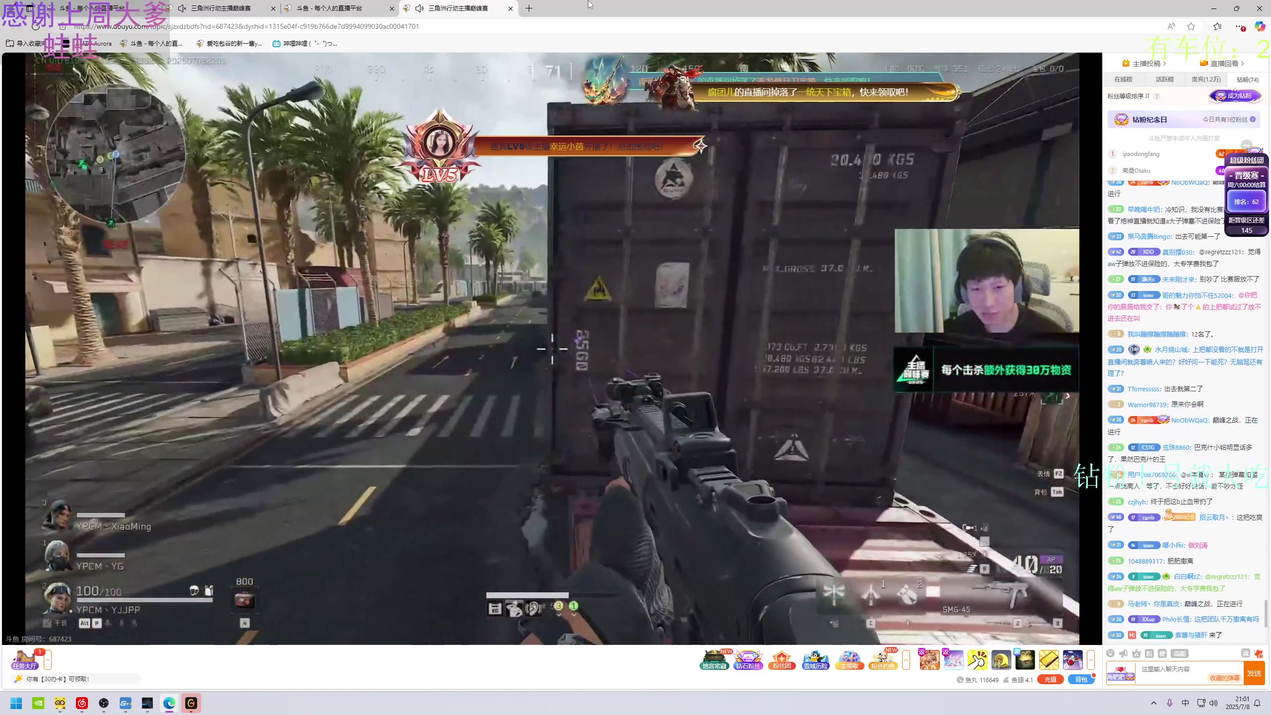
Task: Toggle 粉丝等级排序 sort order
Action: pyautogui.click(x=1129, y=96)
